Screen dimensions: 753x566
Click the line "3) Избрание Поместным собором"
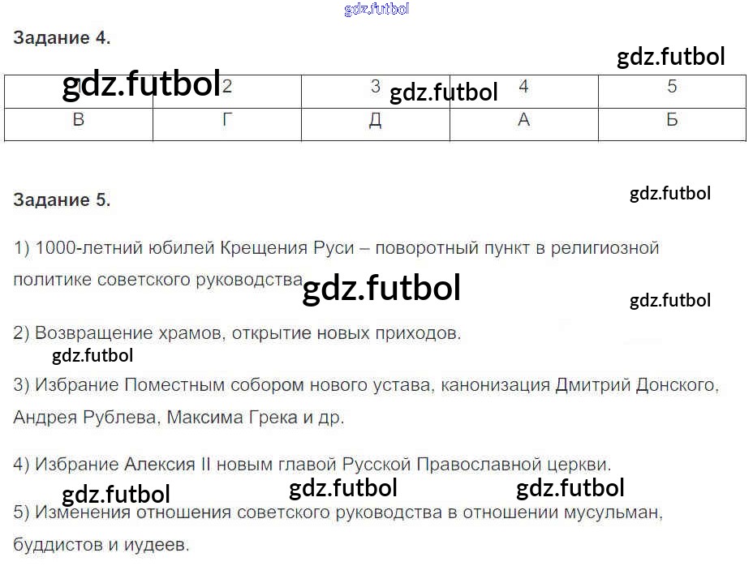point(366,385)
